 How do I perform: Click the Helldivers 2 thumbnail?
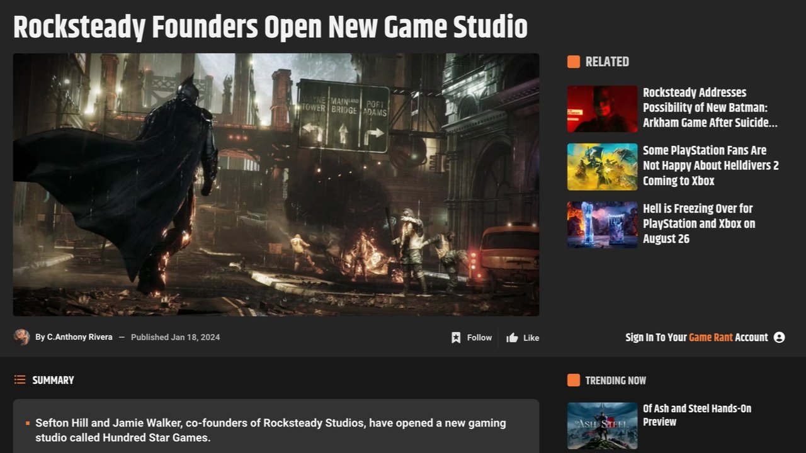[602, 167]
